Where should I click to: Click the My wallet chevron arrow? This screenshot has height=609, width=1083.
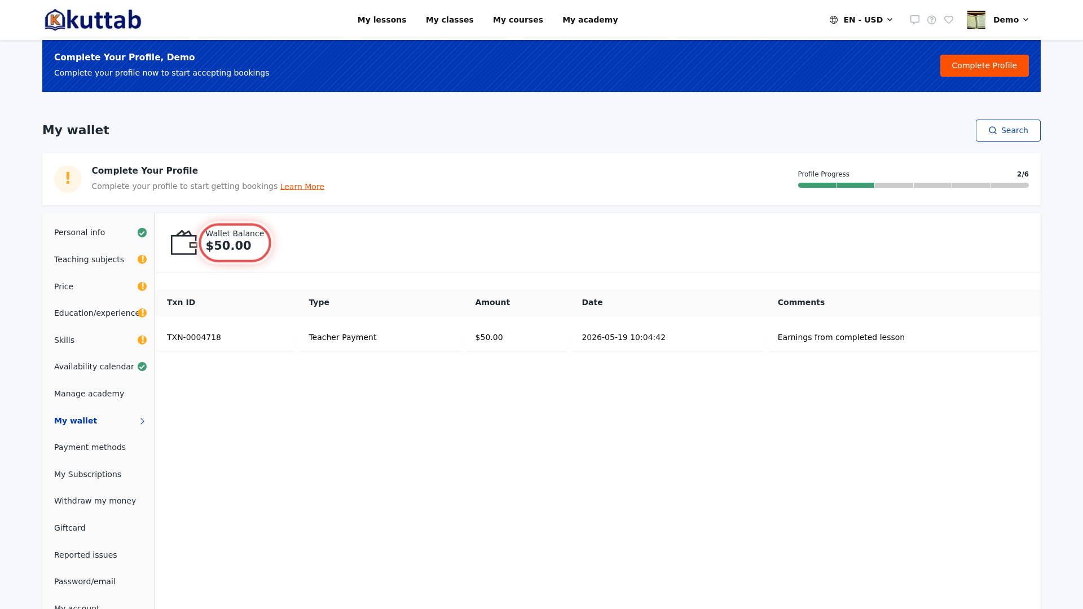click(x=142, y=421)
